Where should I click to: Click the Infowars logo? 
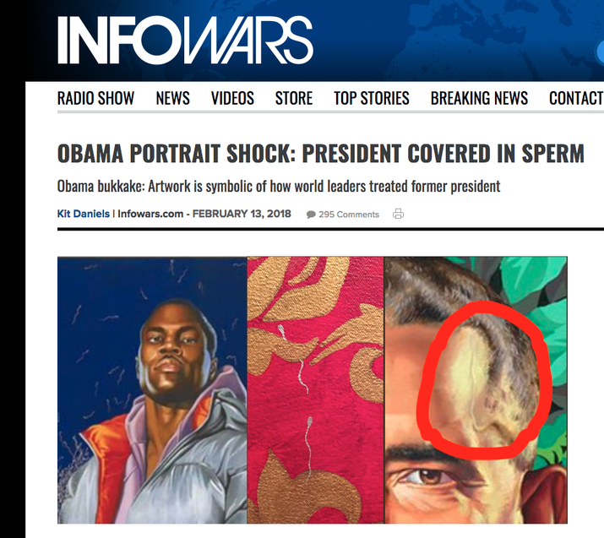185,40
